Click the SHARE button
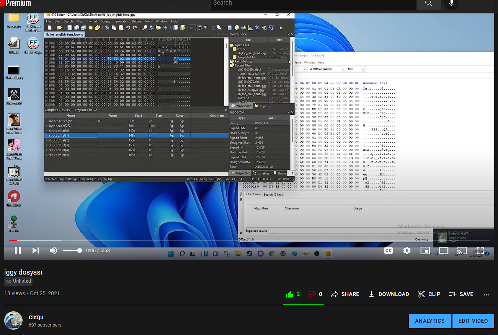498x335 pixels. pyautogui.click(x=345, y=294)
